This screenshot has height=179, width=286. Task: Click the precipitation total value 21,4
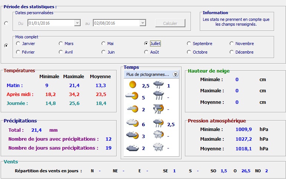pos(36,130)
